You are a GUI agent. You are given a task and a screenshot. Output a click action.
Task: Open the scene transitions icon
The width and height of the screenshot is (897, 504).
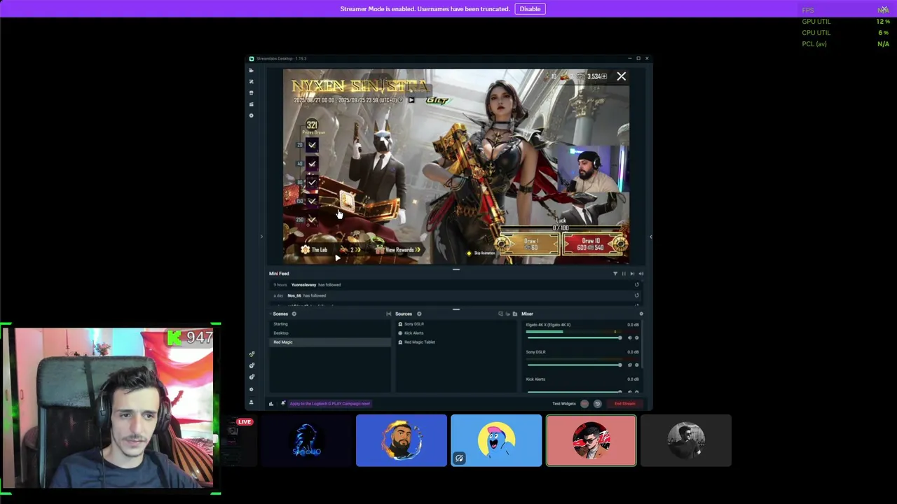click(x=388, y=314)
